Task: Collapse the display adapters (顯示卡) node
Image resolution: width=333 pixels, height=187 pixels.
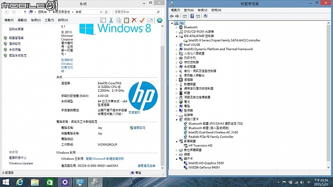Action: [x=177, y=159]
